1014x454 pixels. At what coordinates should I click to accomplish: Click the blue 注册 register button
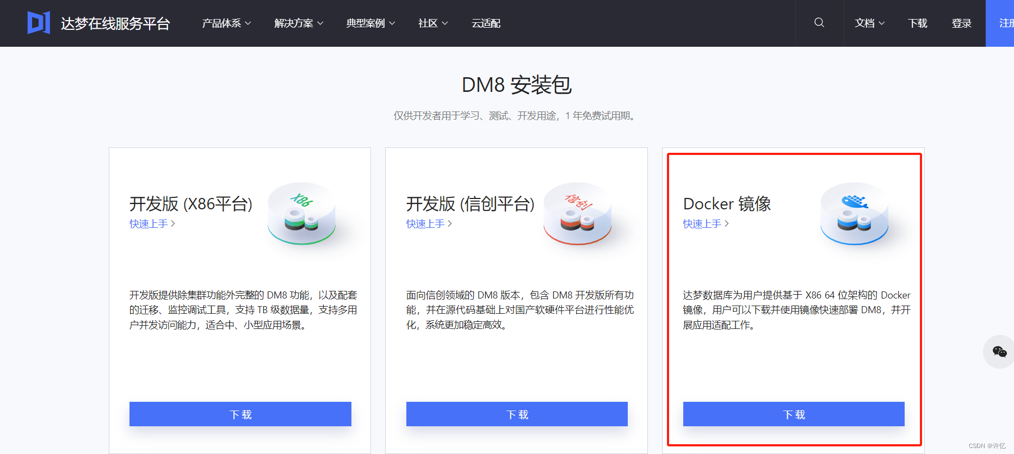[x=1000, y=23]
